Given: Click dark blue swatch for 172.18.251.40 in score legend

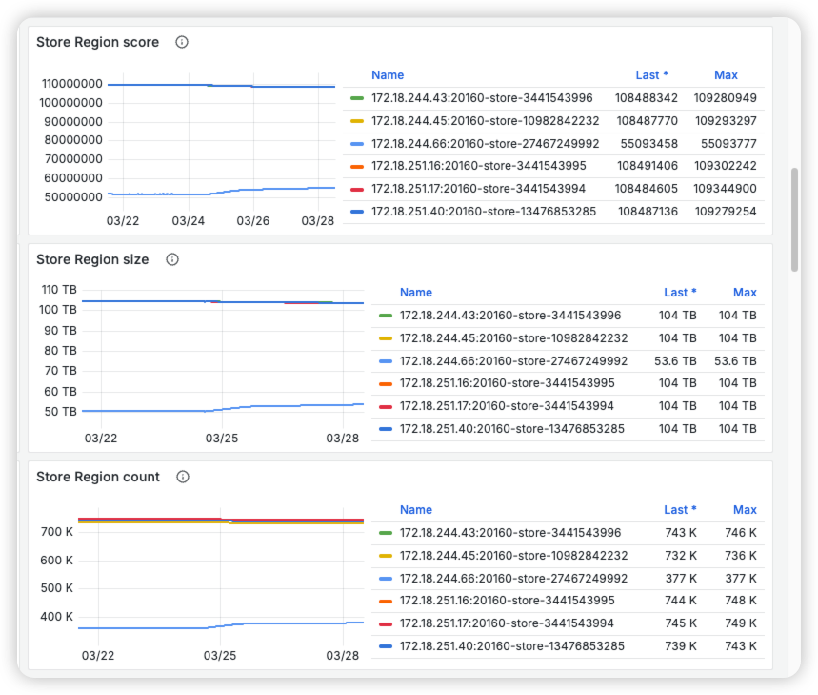Looking at the screenshot, I should pyautogui.click(x=357, y=212).
